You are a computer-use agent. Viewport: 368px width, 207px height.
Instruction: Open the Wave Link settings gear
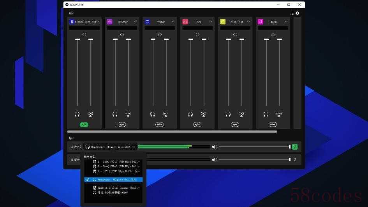(298, 13)
